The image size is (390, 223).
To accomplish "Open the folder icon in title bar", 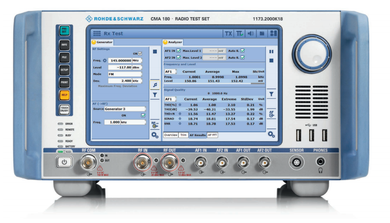I will pyautogui.click(x=262, y=34).
